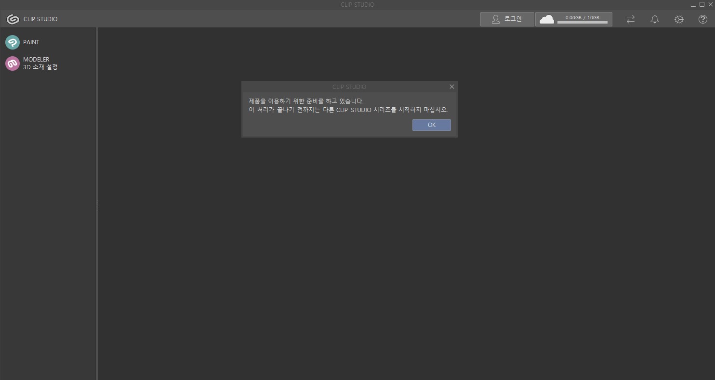
Task: Open the cloud sync arrows icon
Action: point(630,19)
